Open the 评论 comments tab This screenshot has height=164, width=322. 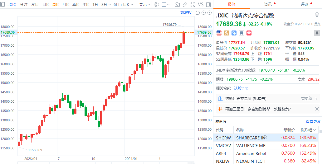click(x=304, y=4)
